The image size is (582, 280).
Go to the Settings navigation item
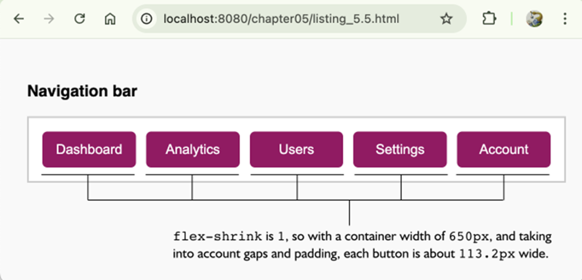click(x=400, y=149)
